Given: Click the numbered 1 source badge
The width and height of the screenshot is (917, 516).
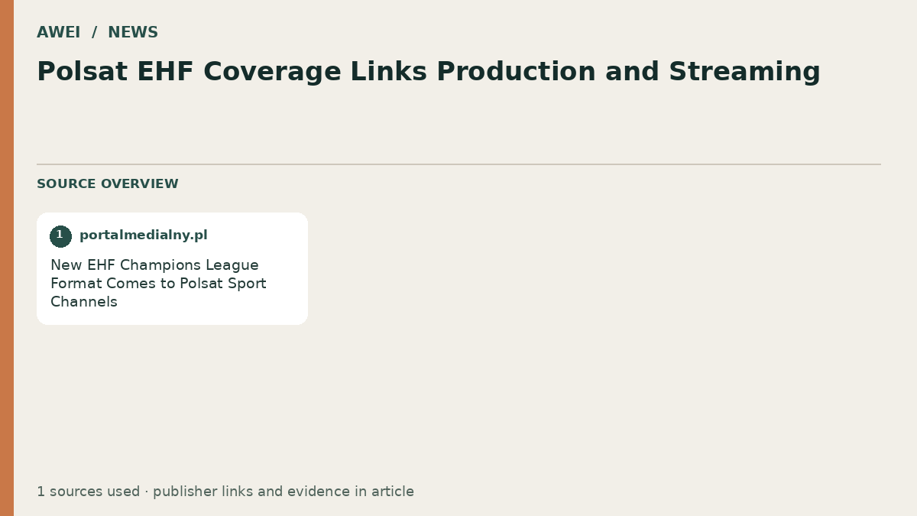Looking at the screenshot, I should click(x=60, y=236).
